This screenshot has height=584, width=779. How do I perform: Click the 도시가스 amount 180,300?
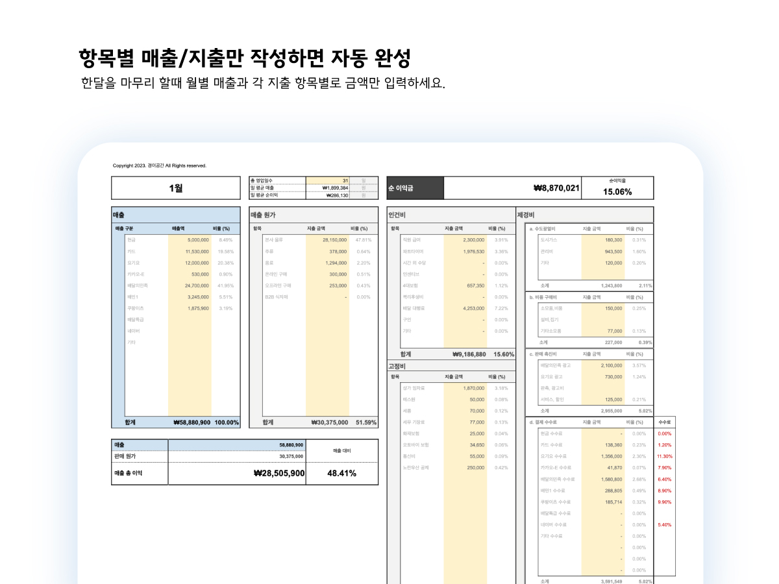614,239
